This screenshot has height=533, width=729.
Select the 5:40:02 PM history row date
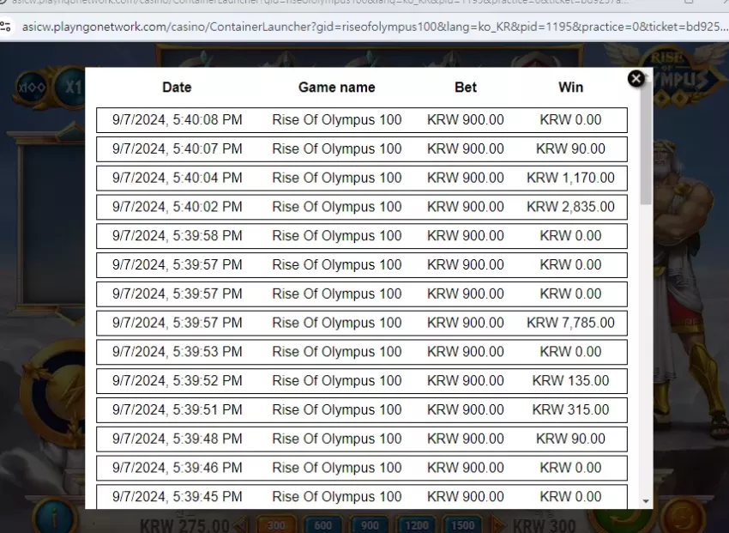178,207
